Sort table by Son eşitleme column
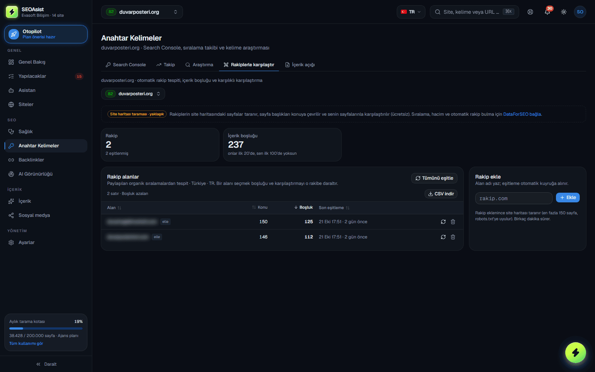The width and height of the screenshot is (595, 372). 334,208
